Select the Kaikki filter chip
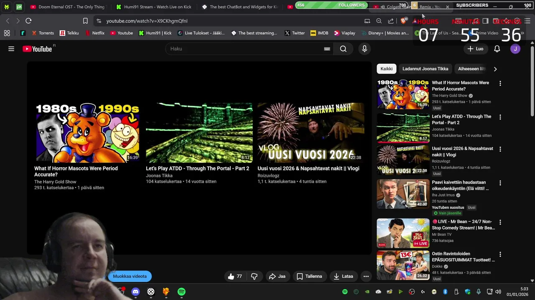 [387, 69]
